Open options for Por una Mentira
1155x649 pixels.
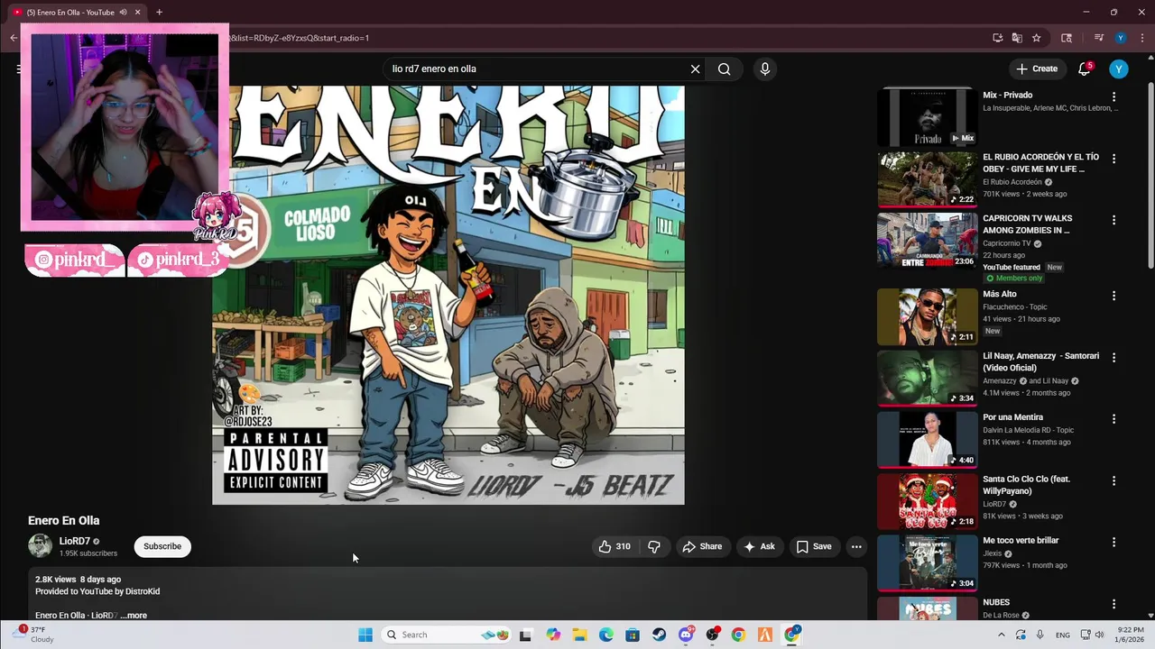point(1113,418)
